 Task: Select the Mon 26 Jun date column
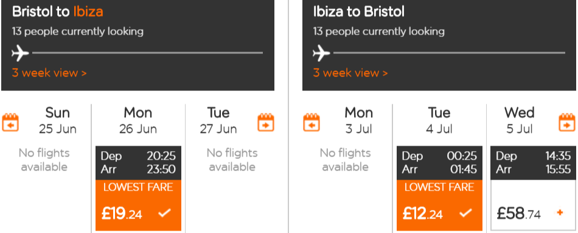coord(138,121)
